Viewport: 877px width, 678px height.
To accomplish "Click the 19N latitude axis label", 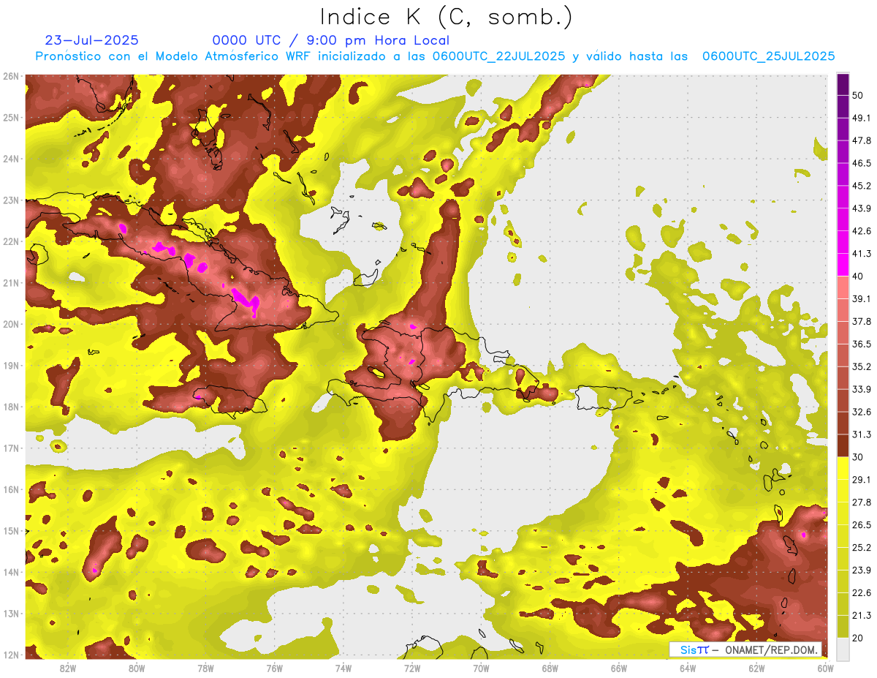I will pyautogui.click(x=11, y=365).
